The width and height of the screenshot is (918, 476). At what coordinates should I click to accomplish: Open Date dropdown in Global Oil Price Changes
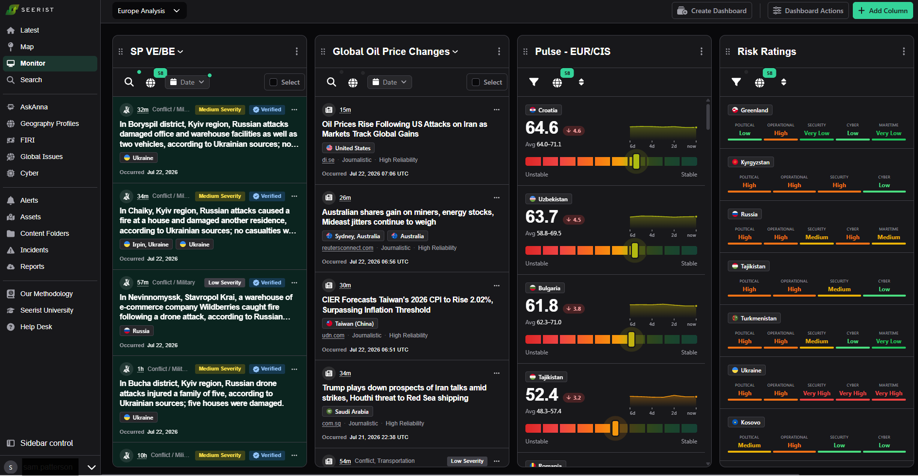[x=390, y=82]
